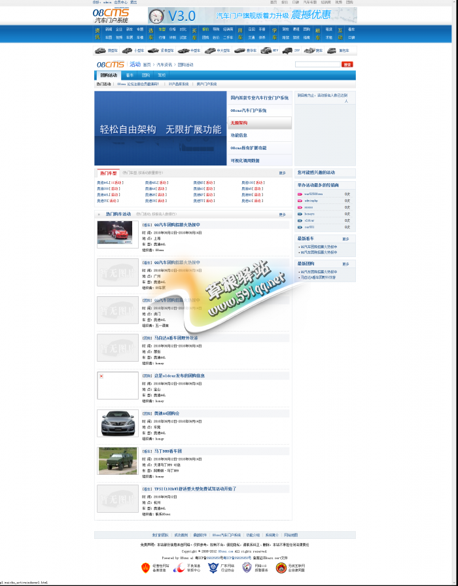This screenshot has height=586, width=458.
Task: Click the 网络110报警服务 shield icon
Action: click(x=247, y=568)
